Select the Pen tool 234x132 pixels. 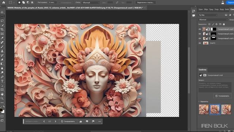(x=2, y=77)
